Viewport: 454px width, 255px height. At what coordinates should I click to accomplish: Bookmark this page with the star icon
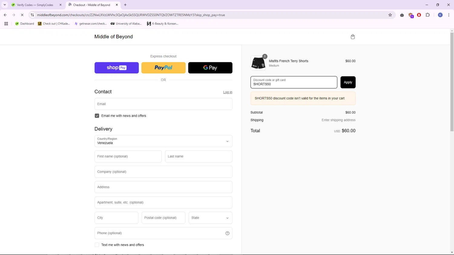390,15
